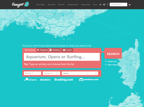Image resolution: width=144 pixels, height=107 pixels.
Task: Switch to the Flights tab
Action: [x=42, y=50]
